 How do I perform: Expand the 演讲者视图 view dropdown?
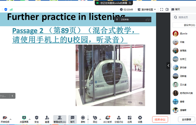tap(147, 9)
